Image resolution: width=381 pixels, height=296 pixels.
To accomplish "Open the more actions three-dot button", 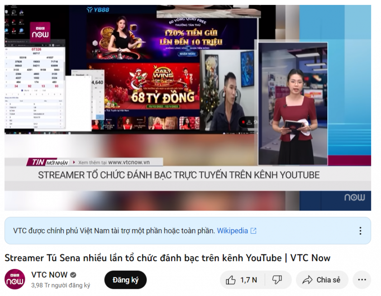I will pyautogui.click(x=362, y=280).
